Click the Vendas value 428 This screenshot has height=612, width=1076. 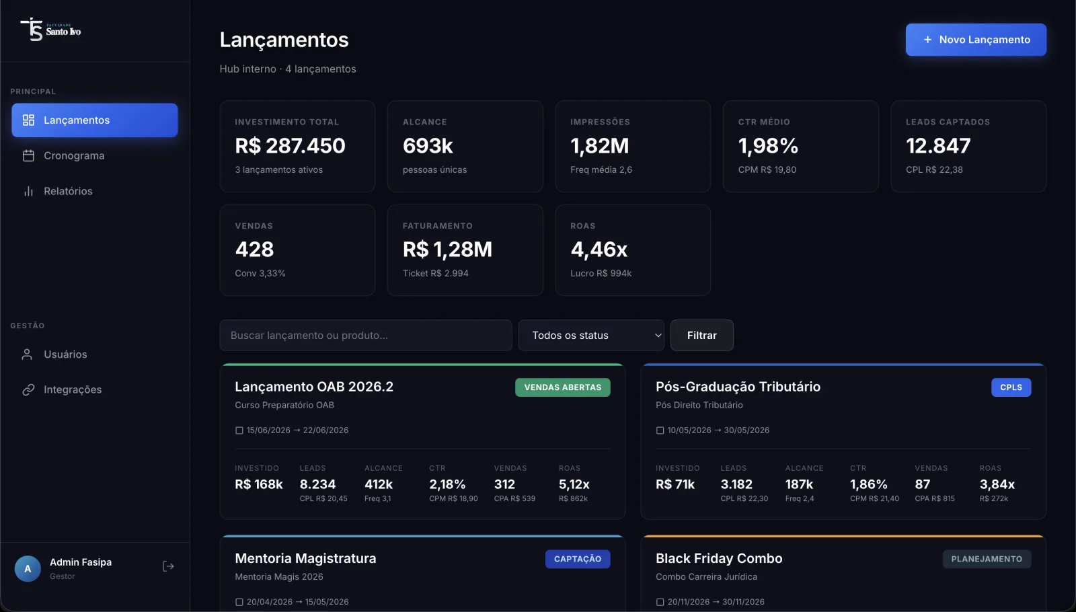(x=254, y=250)
